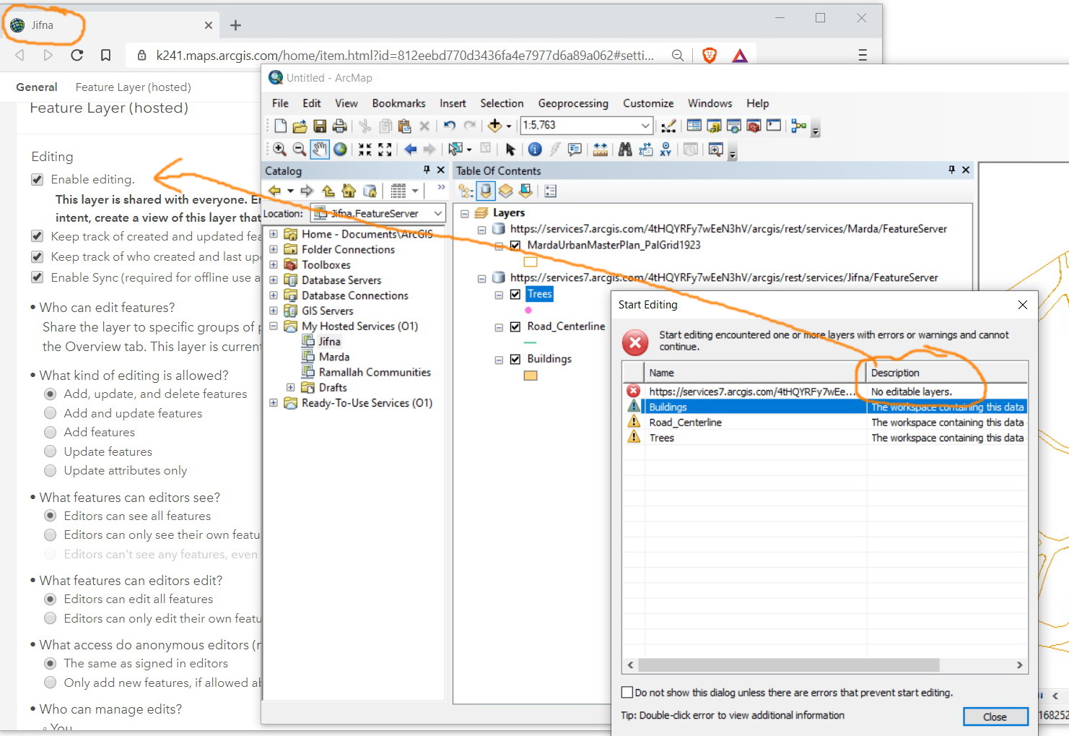Viewport: 1069px width, 736px height.
Task: Click the Go To XY icon
Action: click(665, 150)
